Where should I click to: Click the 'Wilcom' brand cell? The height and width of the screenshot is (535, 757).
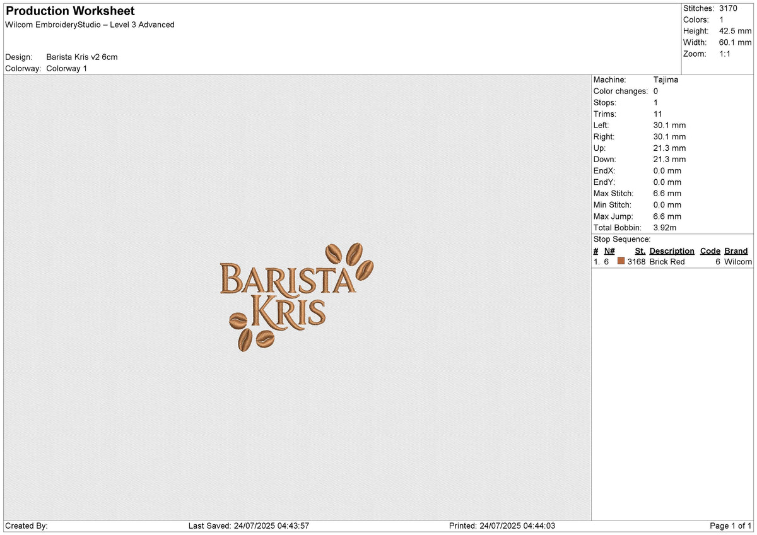pos(738,261)
